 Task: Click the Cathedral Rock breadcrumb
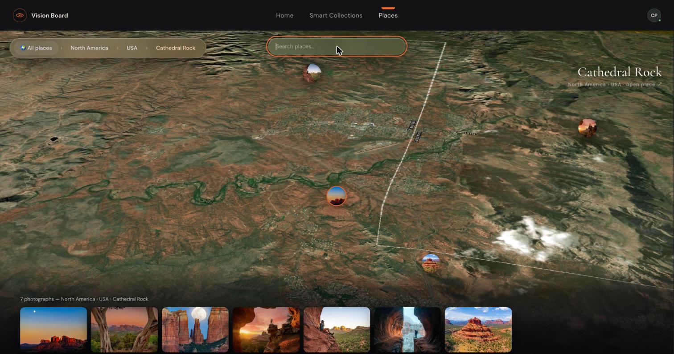176,48
